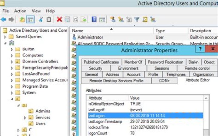Viewport: 218px width, 136px height.
Task: Click the Services OU folder icon
Action: pyautogui.click(x=31, y=117)
